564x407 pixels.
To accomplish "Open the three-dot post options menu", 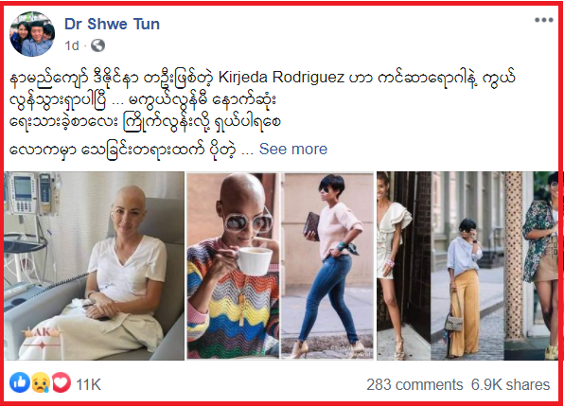I will click(543, 20).
